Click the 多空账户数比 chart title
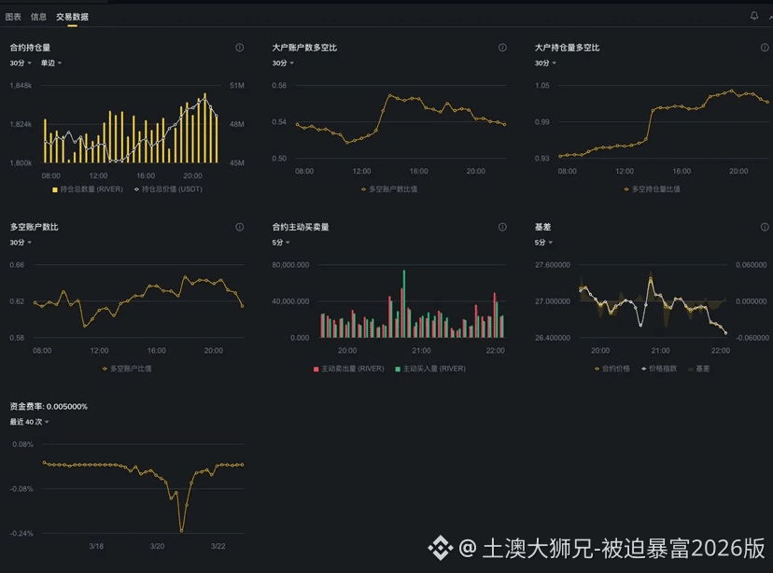This screenshot has width=773, height=573. point(34,227)
